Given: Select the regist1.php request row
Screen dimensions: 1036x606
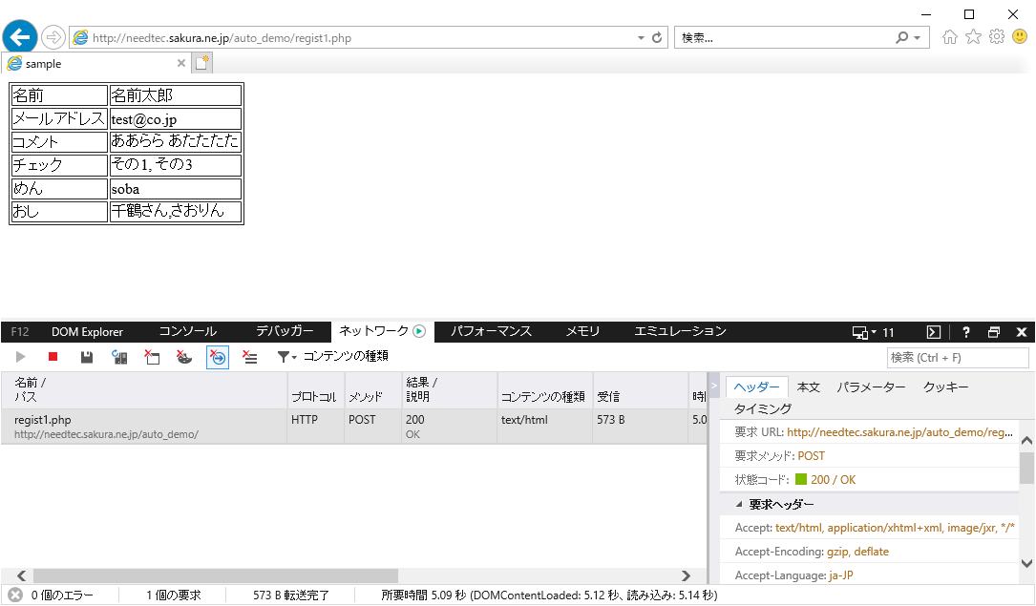Looking at the screenshot, I should 353,427.
